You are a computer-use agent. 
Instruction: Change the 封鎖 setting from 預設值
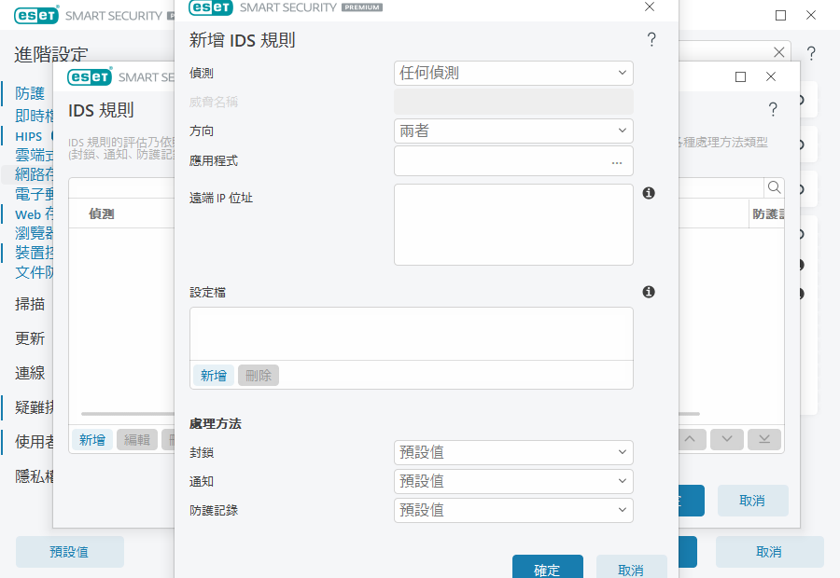pyautogui.click(x=513, y=452)
